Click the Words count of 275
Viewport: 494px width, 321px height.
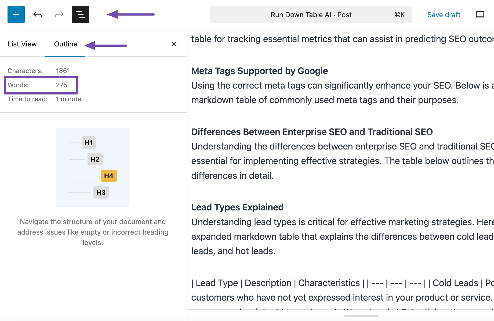(61, 85)
